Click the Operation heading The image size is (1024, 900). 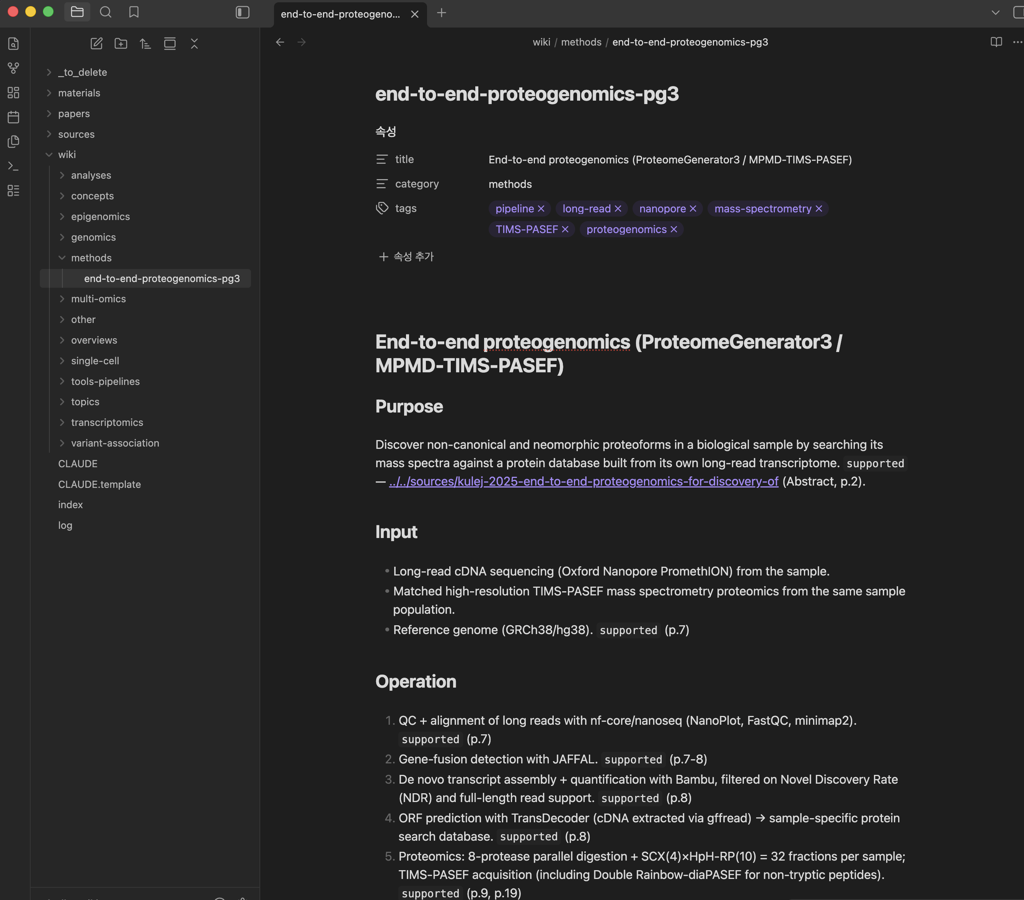(x=416, y=682)
